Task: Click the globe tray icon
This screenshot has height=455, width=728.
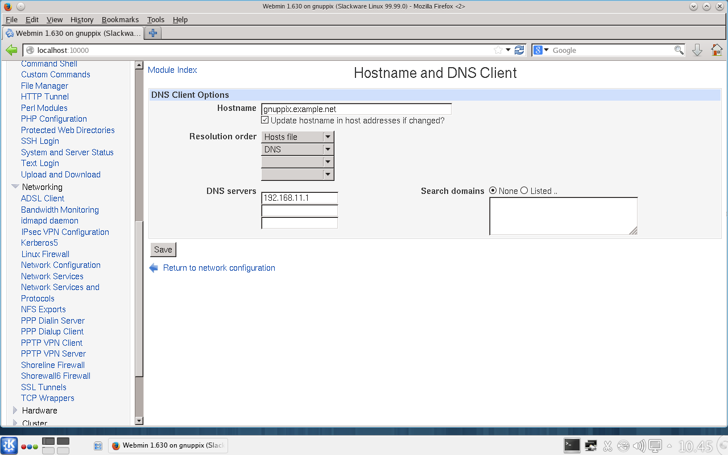Action: coord(623,446)
